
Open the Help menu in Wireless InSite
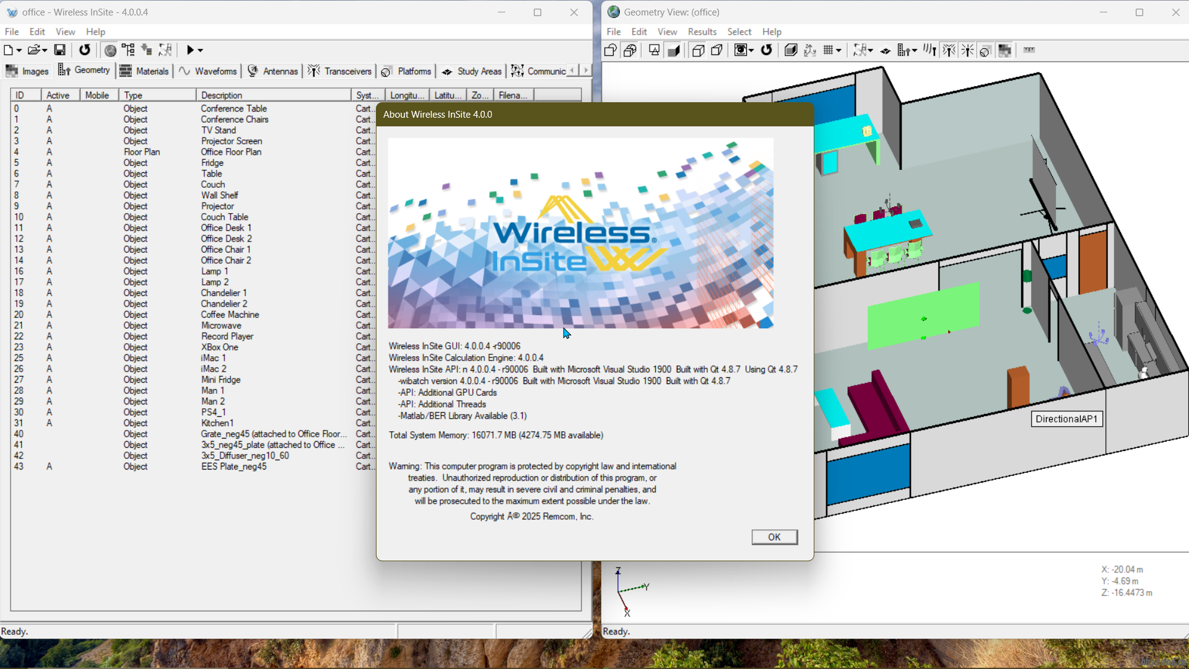coord(95,32)
